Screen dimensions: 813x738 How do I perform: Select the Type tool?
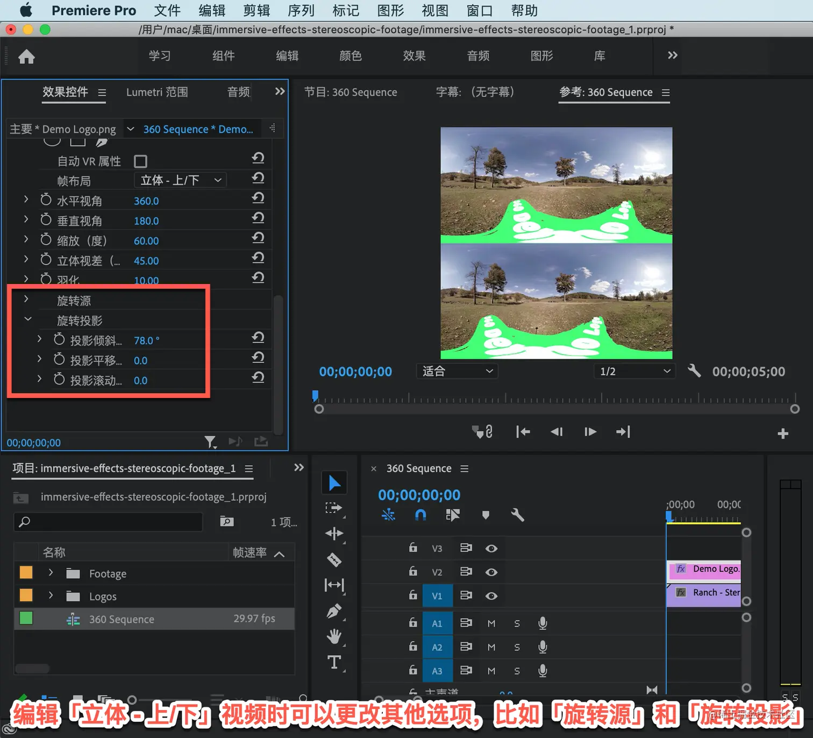click(x=334, y=662)
